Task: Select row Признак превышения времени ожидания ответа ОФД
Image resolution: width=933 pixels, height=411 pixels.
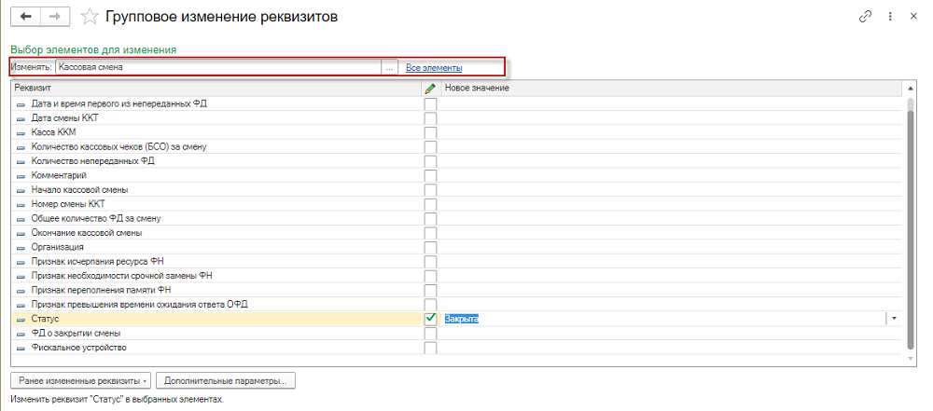Action: click(x=139, y=305)
